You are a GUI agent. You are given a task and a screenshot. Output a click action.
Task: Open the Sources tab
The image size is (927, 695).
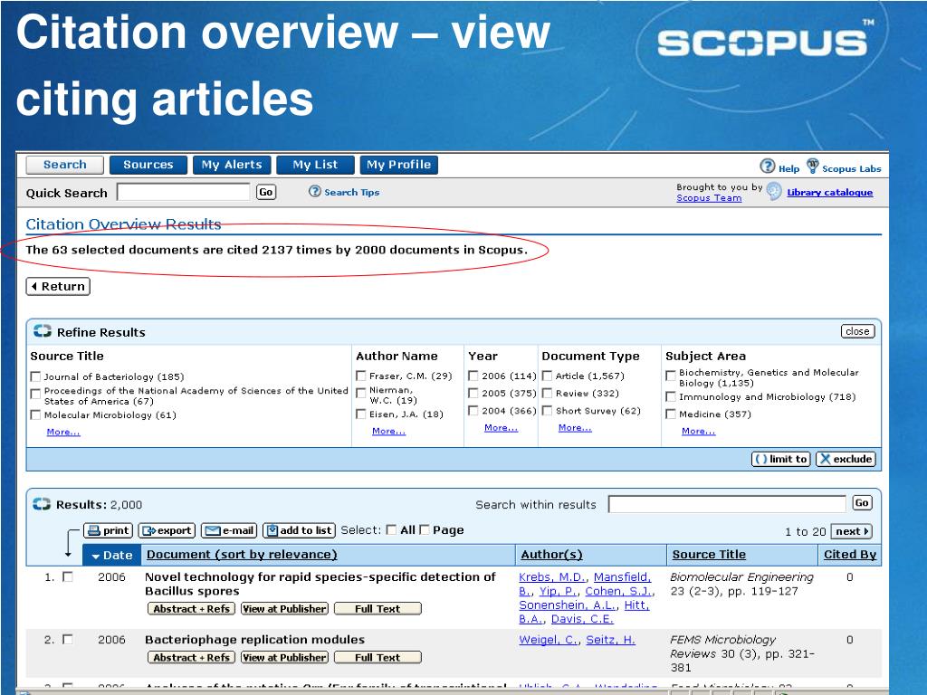click(148, 165)
